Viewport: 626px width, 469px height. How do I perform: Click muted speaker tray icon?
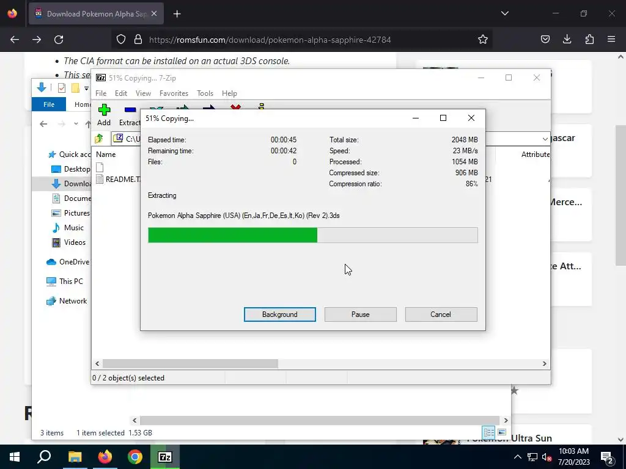pyautogui.click(x=547, y=457)
